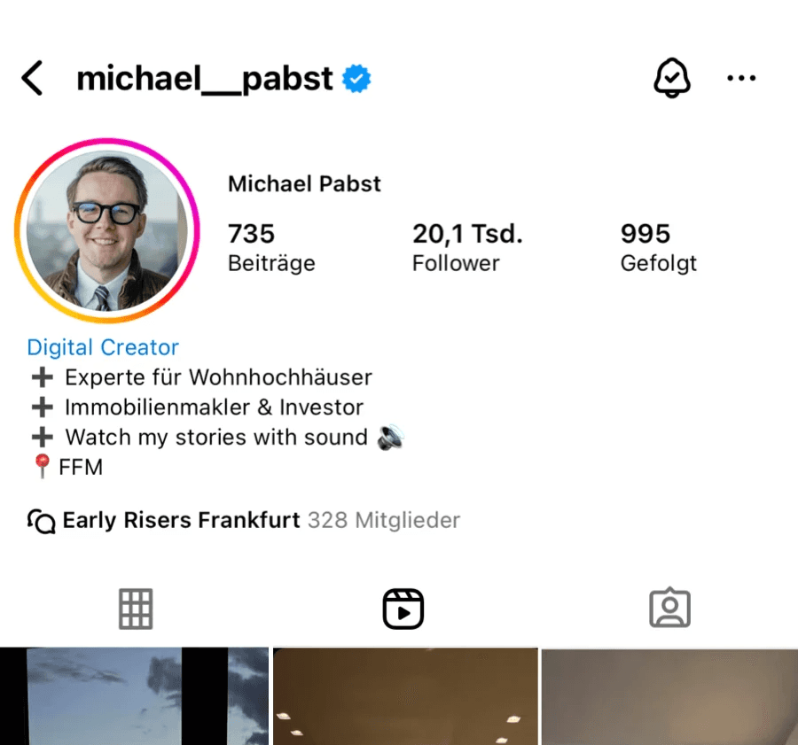
Task: Open the second reel with ceiling lights
Action: click(x=405, y=696)
